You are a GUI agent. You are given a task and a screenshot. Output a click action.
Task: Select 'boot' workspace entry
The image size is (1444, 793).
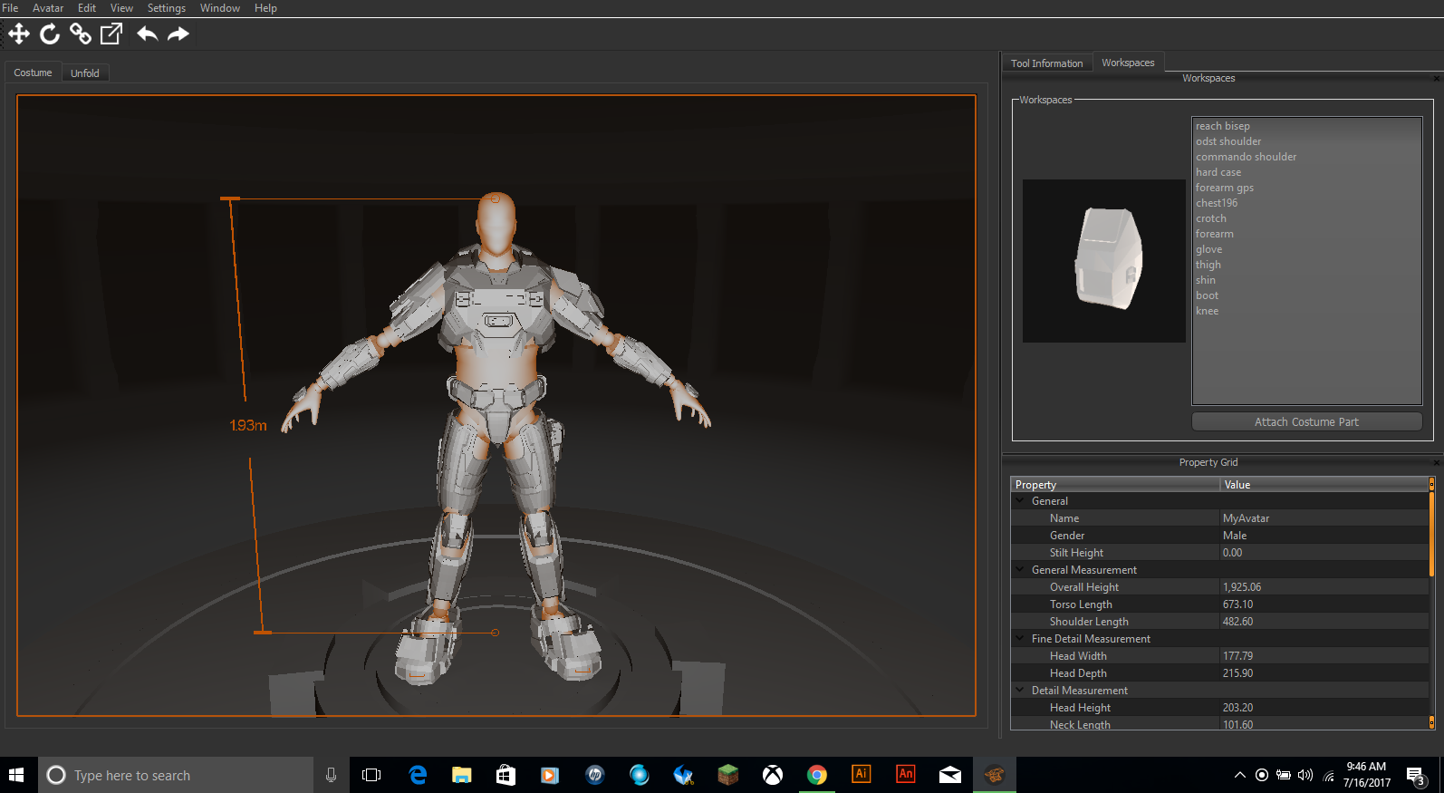tap(1207, 295)
